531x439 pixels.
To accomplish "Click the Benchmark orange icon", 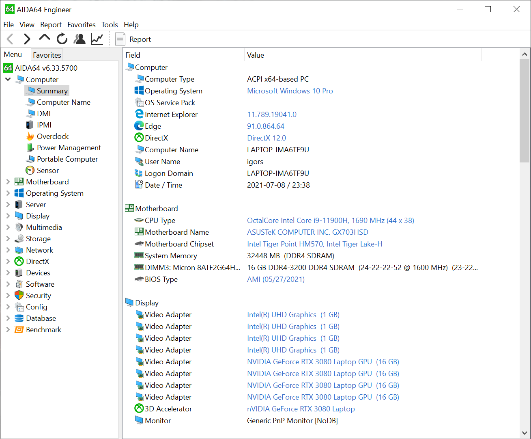I will tap(19, 330).
